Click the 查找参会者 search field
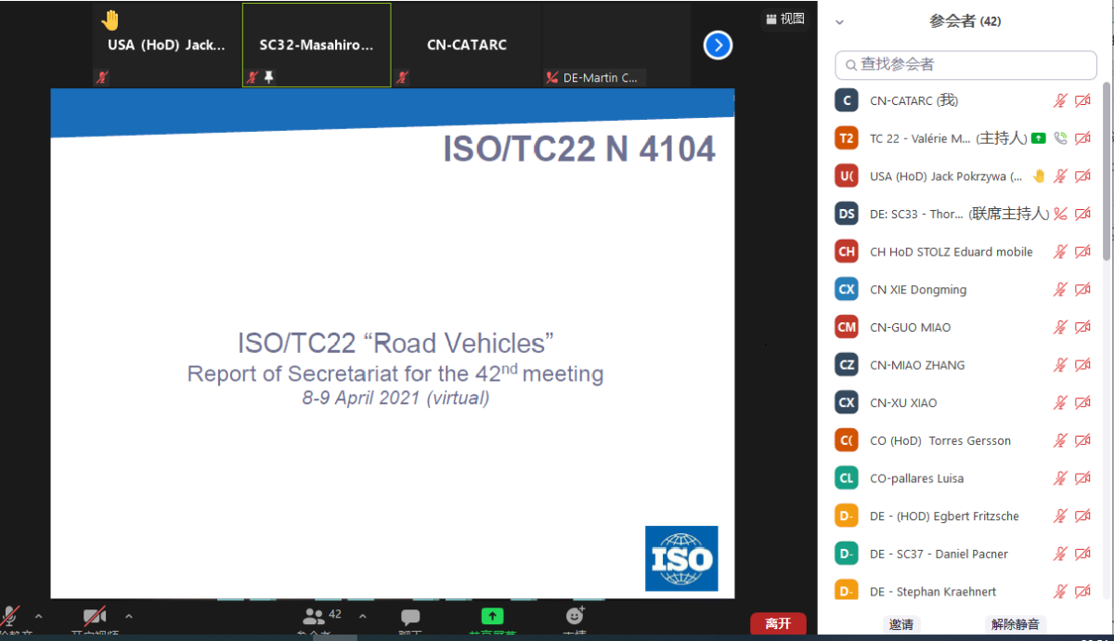Screen dimensions: 1114x641 tap(965, 64)
